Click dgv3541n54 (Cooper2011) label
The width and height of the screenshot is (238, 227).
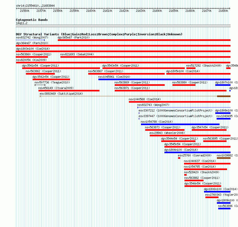[x=40, y=66]
